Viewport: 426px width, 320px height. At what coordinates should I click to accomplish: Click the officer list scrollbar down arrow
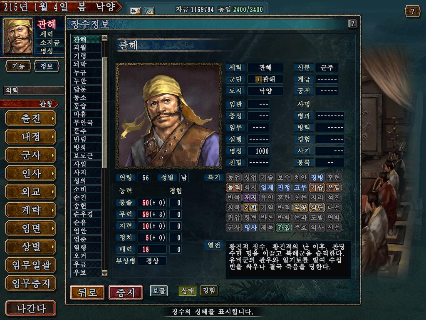coord(104,273)
